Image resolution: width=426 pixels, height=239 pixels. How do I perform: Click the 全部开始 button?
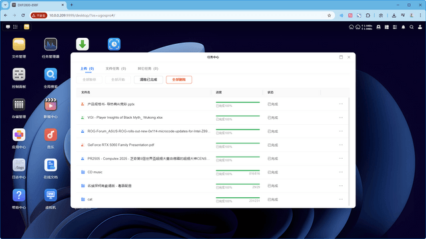click(x=118, y=80)
